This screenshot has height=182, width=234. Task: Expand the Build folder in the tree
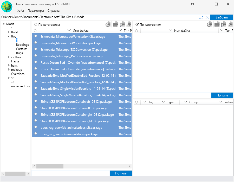coord(9,32)
